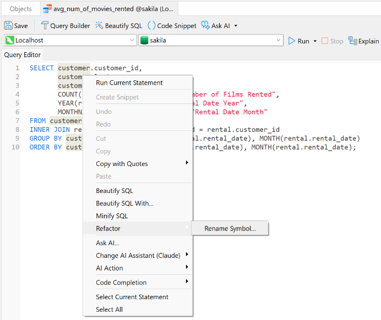
Task: Click the Code Snippet button label
Action: tap(177, 26)
